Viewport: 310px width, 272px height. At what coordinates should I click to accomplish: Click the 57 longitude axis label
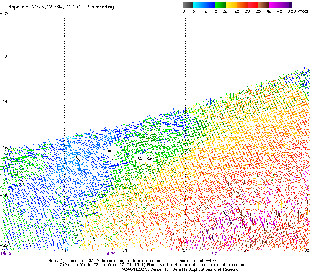coord(246,251)
